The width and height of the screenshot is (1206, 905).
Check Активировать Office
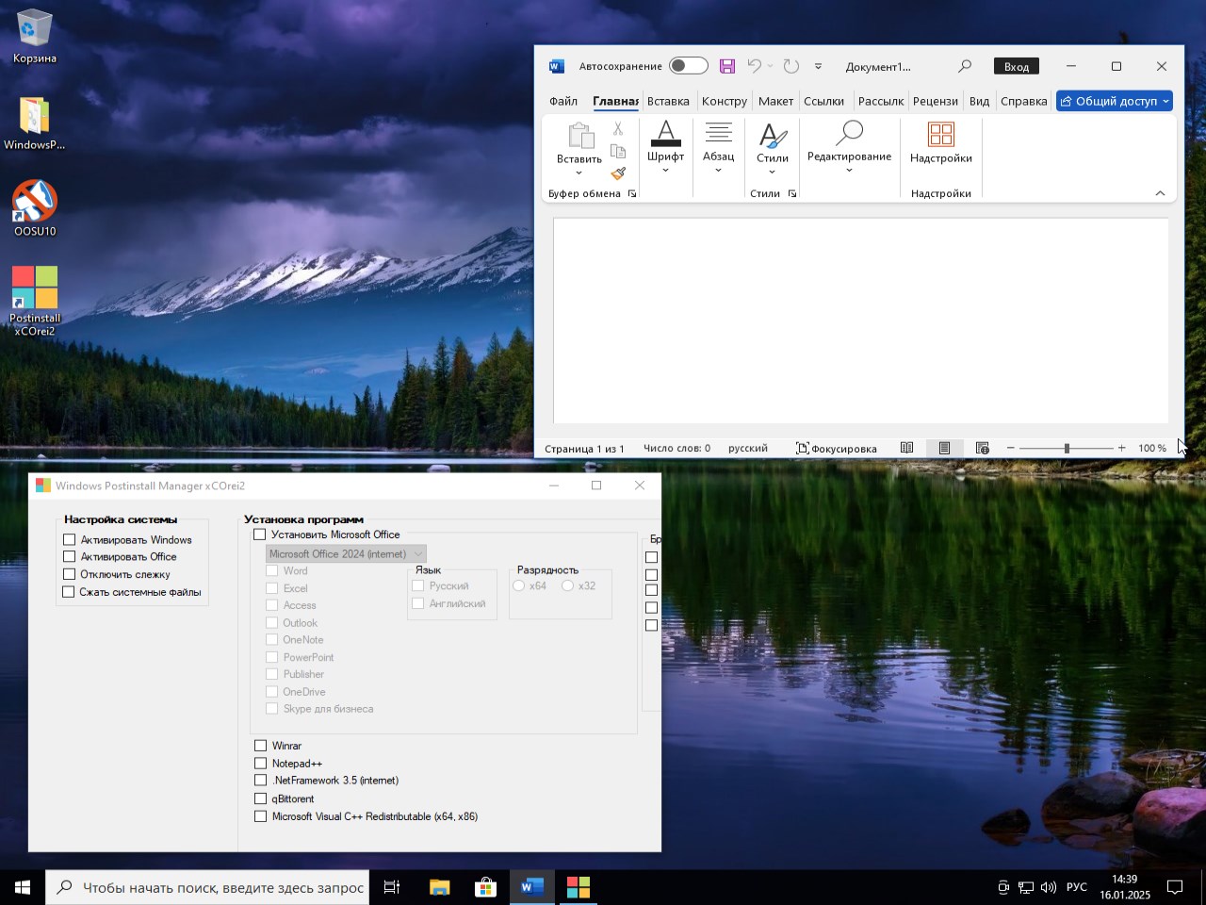pyautogui.click(x=69, y=556)
